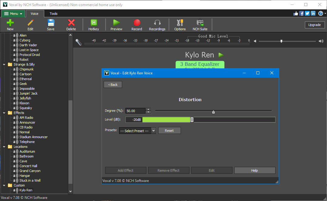Click the -20dB level value box
Screen dimensions: 327x201
[x=134, y=120]
